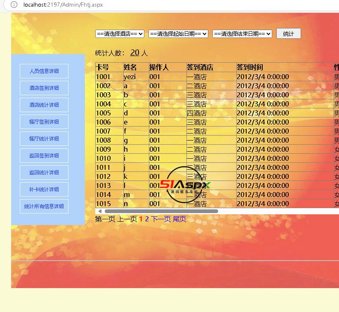Viewport: 339px width, 312px height.
Task: Open the 请选择结束日期 end date dropdown
Action: click(242, 34)
